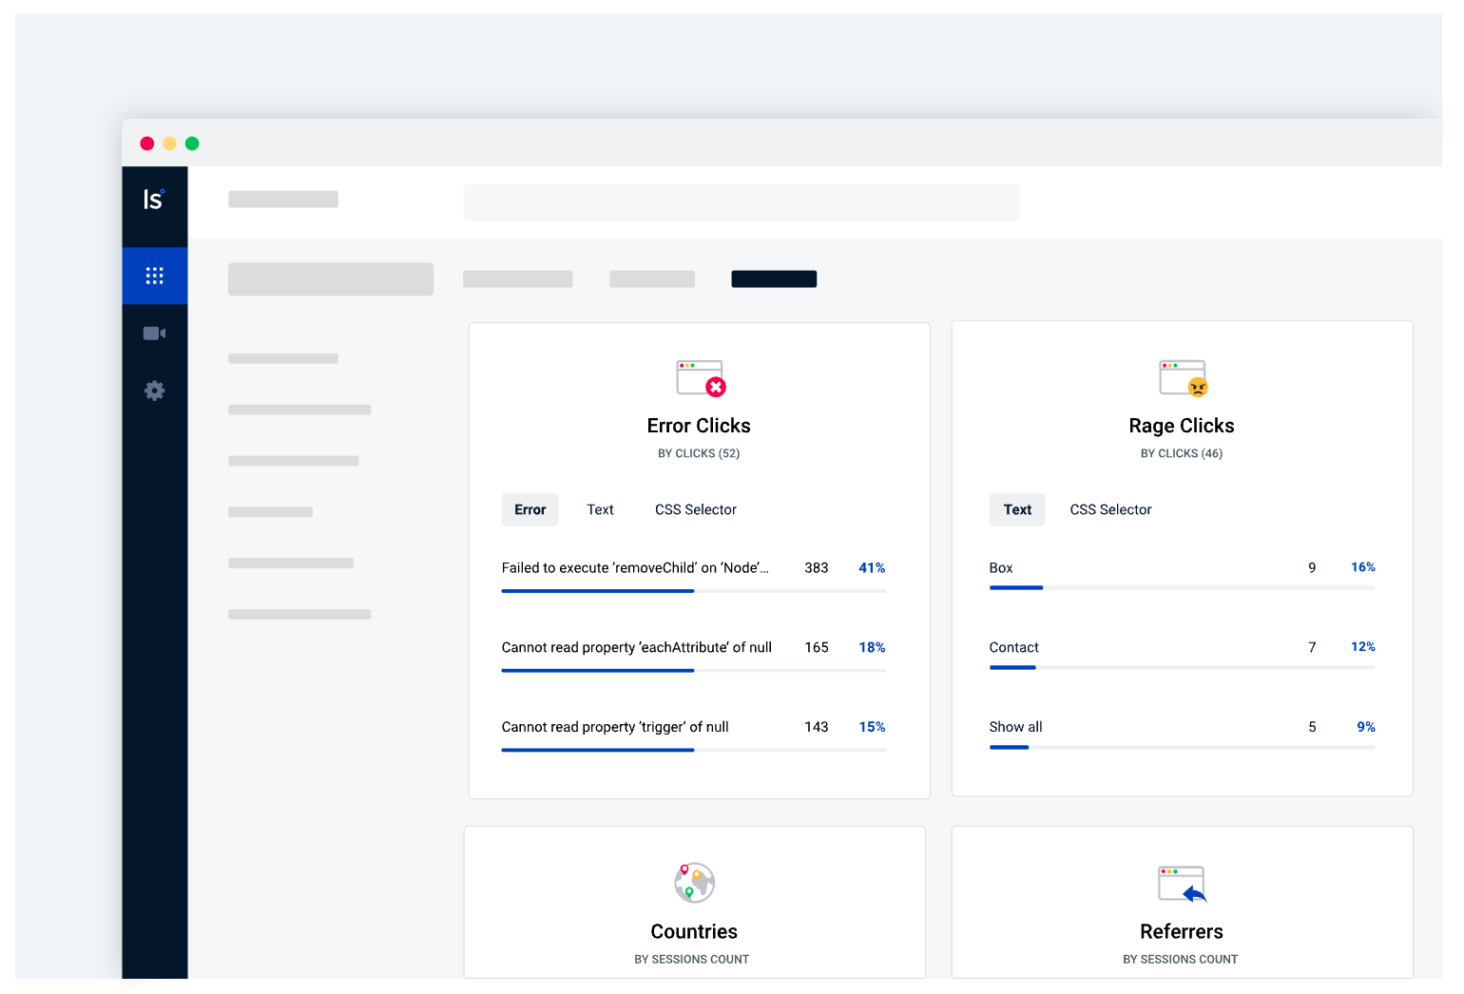The width and height of the screenshot is (1464, 994).
Task: Select CSS Selector tab in Rage Clicks card
Action: [x=1110, y=509]
